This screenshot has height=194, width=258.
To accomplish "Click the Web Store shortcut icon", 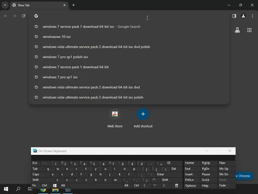I will coord(115,114).
